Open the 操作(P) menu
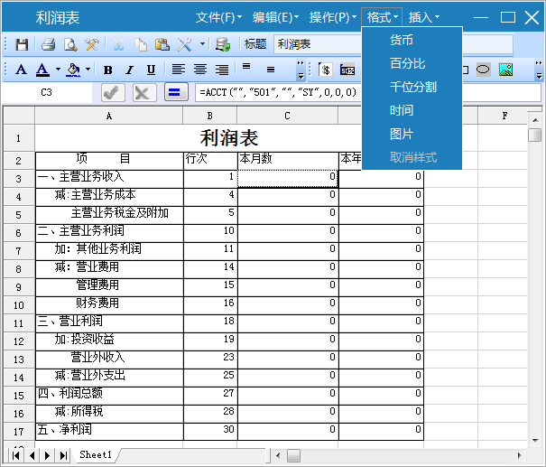This screenshot has height=467, width=546. 332,17
